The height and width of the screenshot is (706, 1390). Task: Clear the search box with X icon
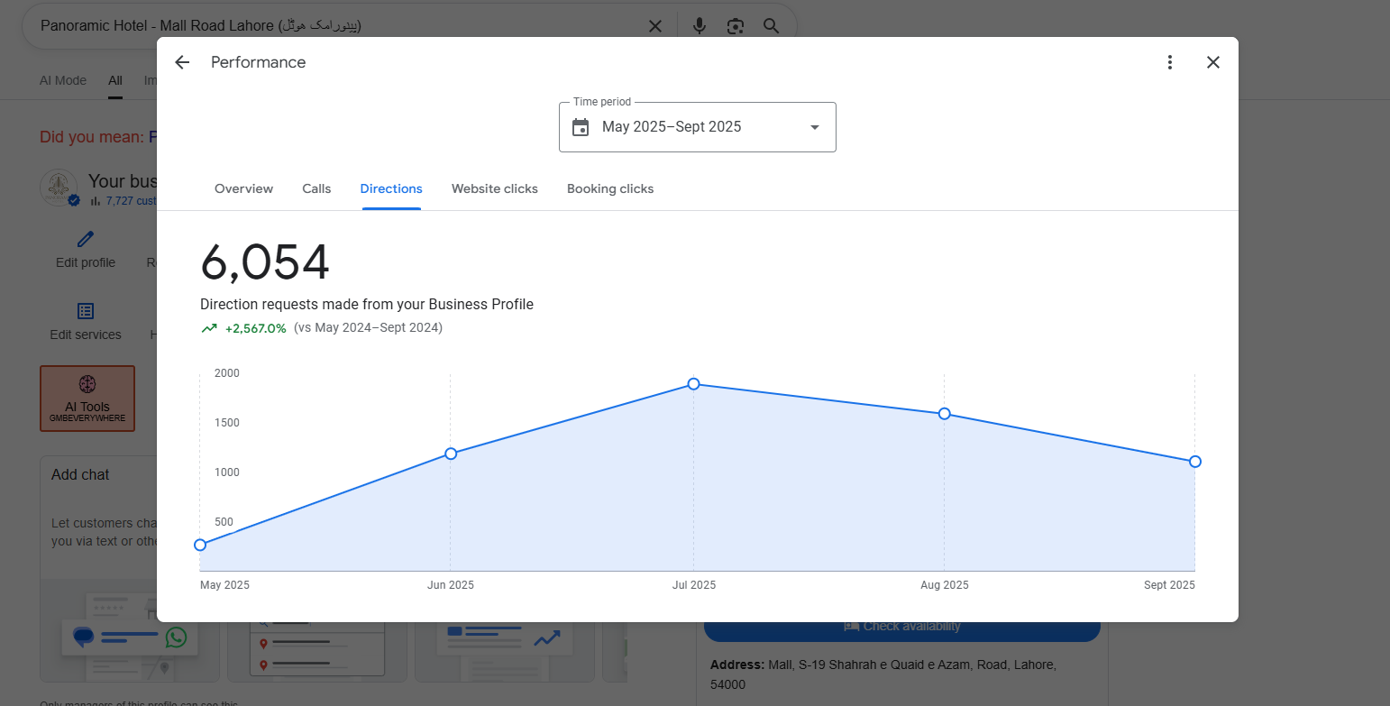(x=655, y=26)
